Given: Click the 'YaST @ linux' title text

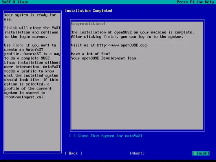Looking at the screenshot, I should click(15, 2).
